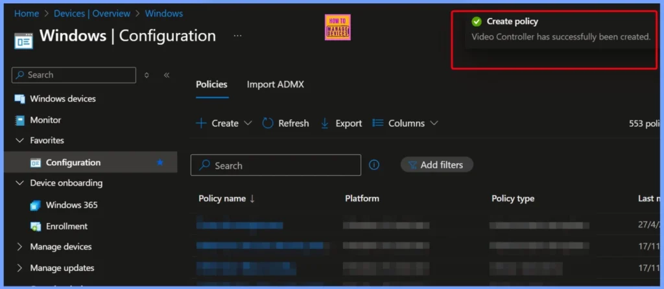Image resolution: width=664 pixels, height=289 pixels.
Task: Sort by Platform column header
Action: click(x=362, y=198)
